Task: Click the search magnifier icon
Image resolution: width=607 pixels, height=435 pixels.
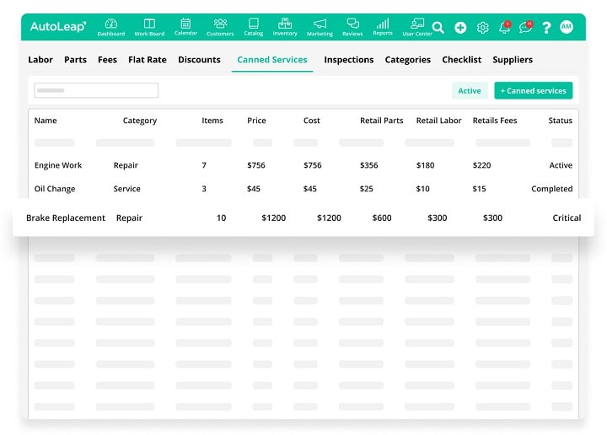Action: click(x=438, y=28)
